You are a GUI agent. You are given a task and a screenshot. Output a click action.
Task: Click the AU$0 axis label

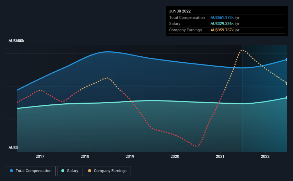13,148
